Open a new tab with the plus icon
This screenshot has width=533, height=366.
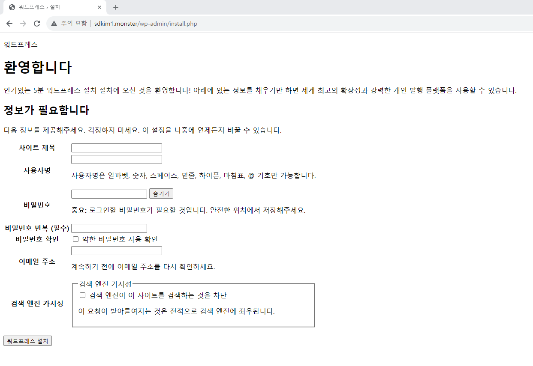116,7
